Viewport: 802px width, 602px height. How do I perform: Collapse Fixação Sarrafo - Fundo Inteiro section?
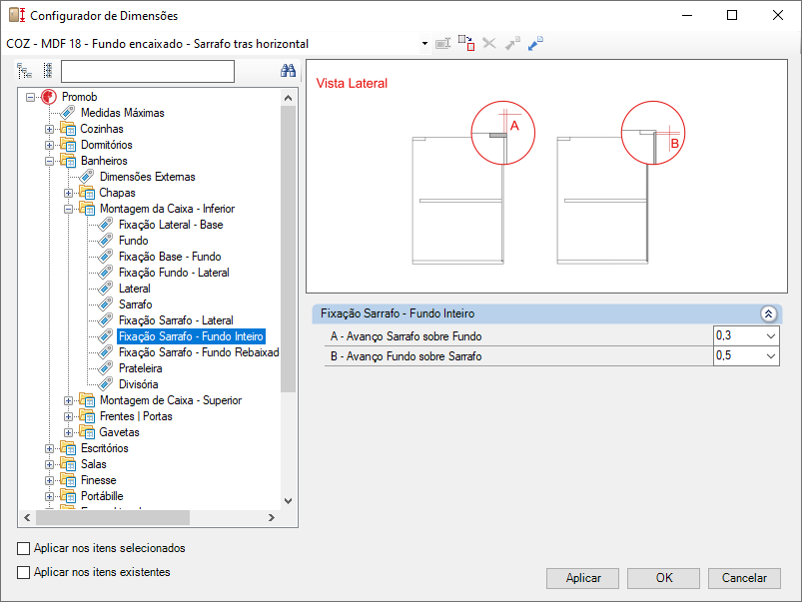[x=768, y=313]
